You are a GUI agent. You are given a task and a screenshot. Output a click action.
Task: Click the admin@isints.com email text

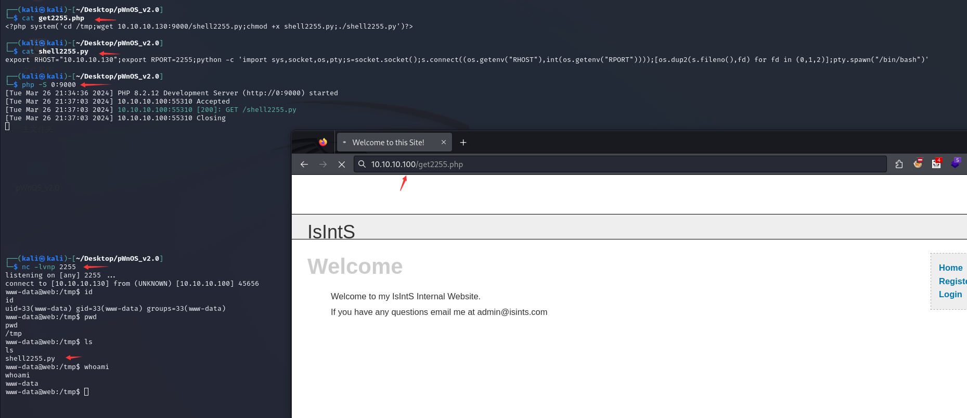point(512,312)
